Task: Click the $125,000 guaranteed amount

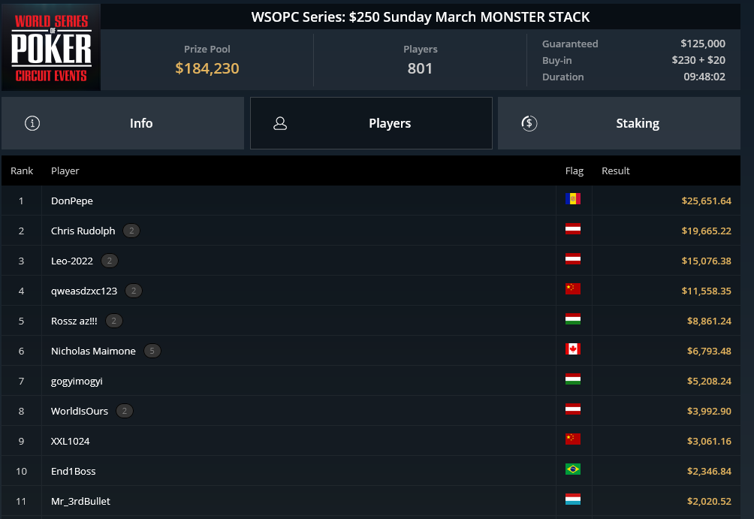Action: [702, 44]
